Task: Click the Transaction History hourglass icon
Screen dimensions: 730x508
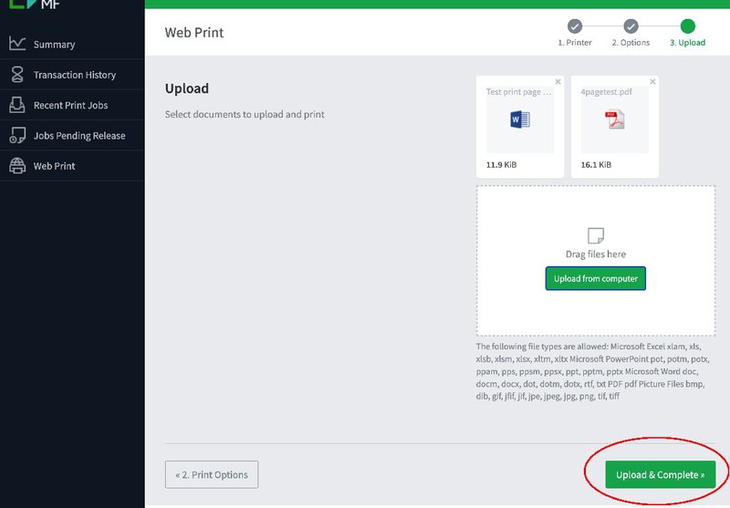Action: pos(17,75)
